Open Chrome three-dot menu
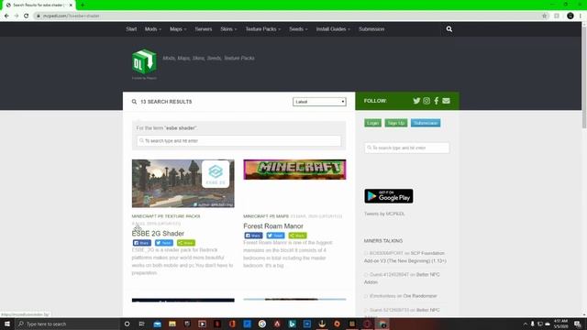 point(581,16)
